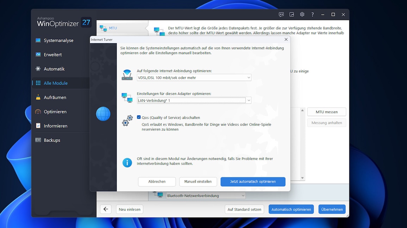Click the Optimieren gauge icon
This screenshot has width=407, height=228.
38,112
